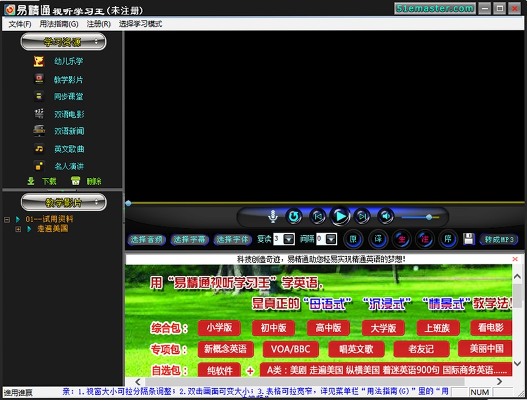The image size is (527, 400).
Task: Click the circular replay icon
Action: pos(293,216)
